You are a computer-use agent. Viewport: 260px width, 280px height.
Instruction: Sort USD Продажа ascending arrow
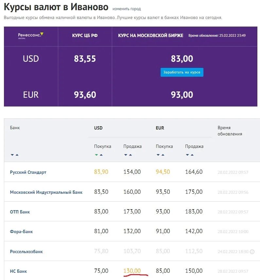130,155
